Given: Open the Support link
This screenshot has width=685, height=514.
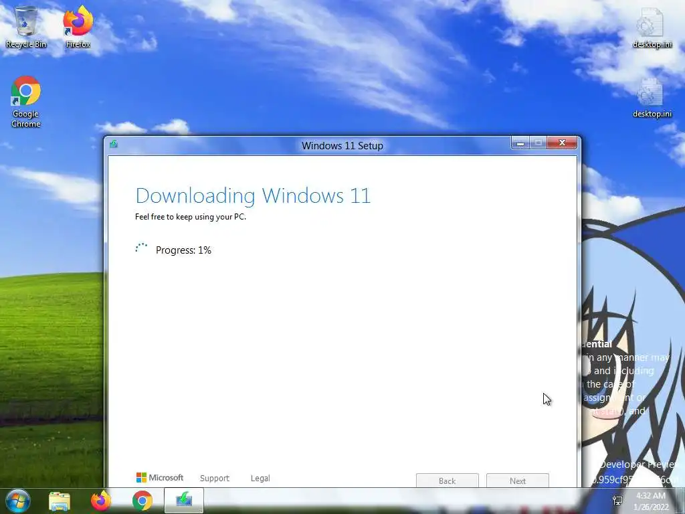Looking at the screenshot, I should [215, 478].
